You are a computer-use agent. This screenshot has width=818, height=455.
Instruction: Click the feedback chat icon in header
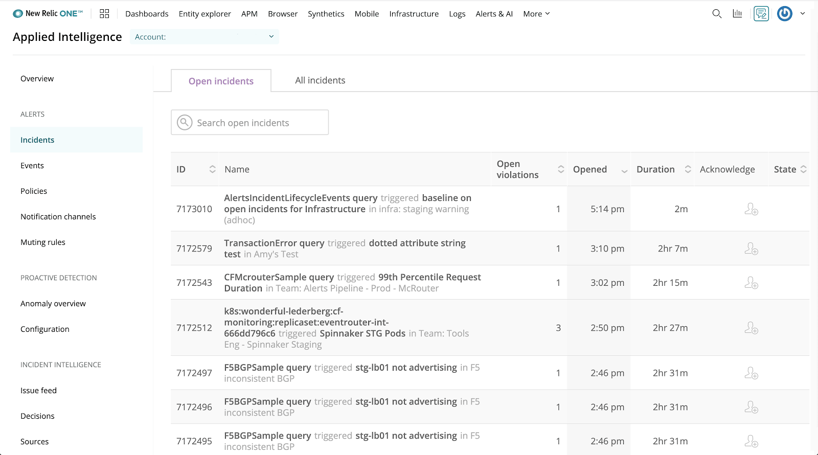click(761, 14)
